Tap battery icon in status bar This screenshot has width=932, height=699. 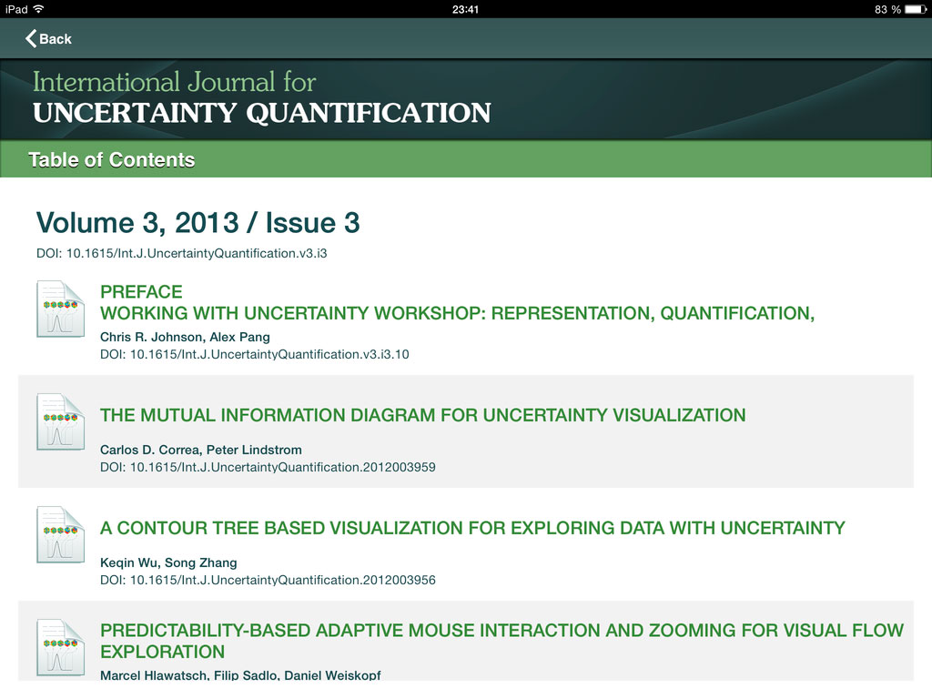pyautogui.click(x=916, y=9)
